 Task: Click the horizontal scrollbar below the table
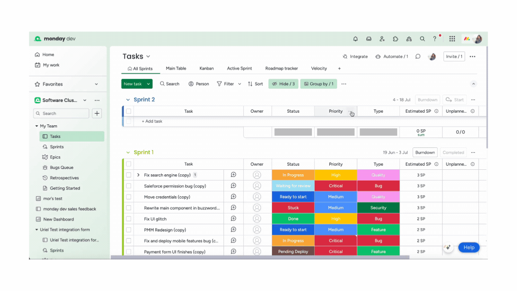coord(260,257)
